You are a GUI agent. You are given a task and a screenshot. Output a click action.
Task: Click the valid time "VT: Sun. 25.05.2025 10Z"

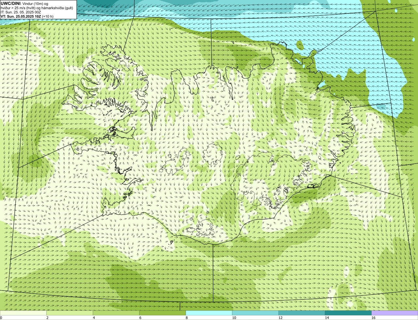pos(21,16)
